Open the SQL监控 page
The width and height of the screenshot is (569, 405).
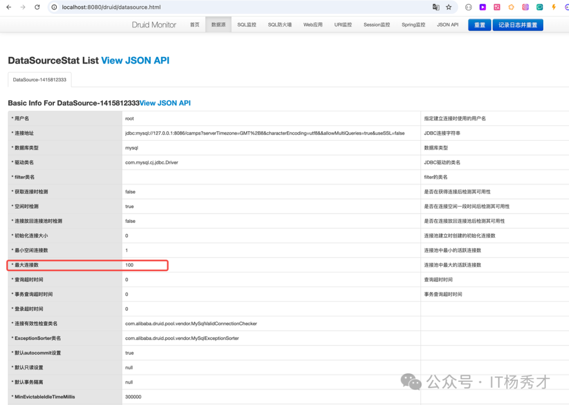pos(247,25)
